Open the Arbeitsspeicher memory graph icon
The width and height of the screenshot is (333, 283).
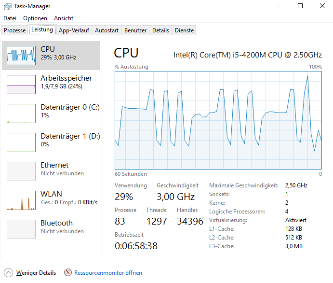pyautogui.click(x=21, y=85)
